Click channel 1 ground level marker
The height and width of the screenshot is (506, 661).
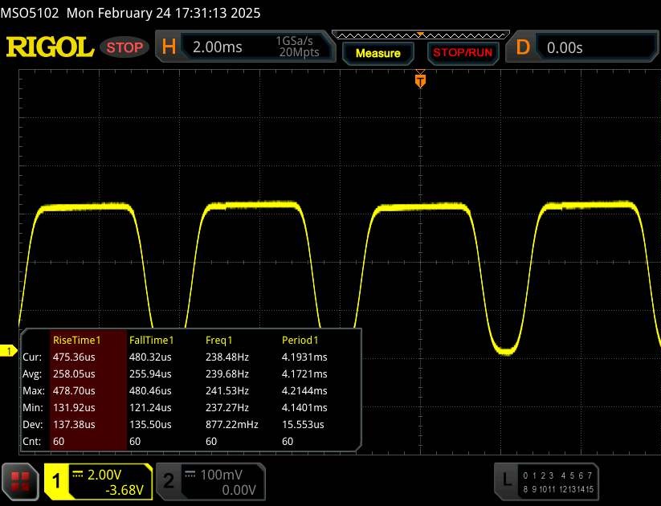point(8,350)
